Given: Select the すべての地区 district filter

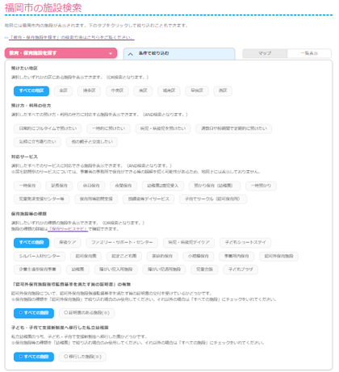Looking at the screenshot, I should 31,91.
